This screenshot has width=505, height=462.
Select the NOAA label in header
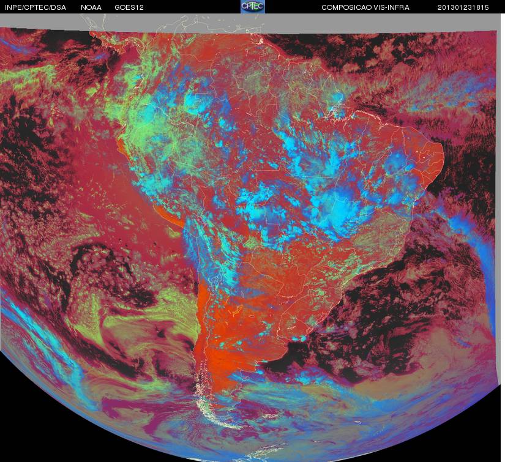coord(91,7)
